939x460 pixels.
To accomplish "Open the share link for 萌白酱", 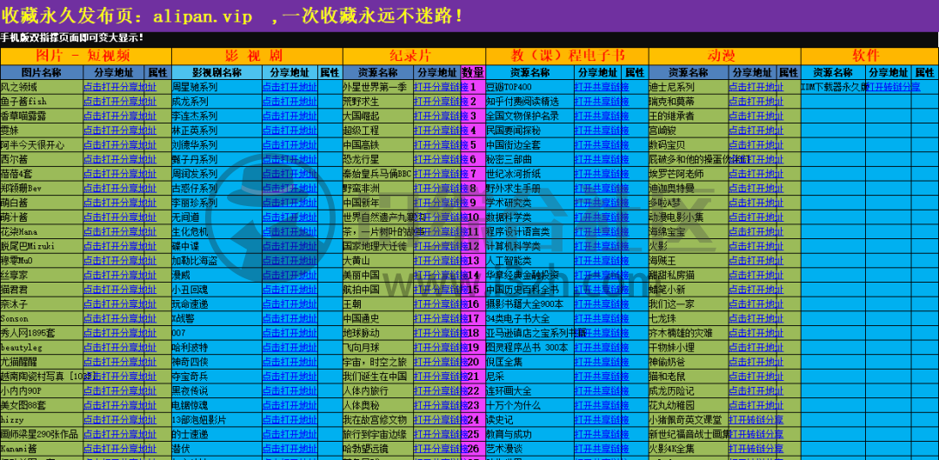I will tap(120, 203).
